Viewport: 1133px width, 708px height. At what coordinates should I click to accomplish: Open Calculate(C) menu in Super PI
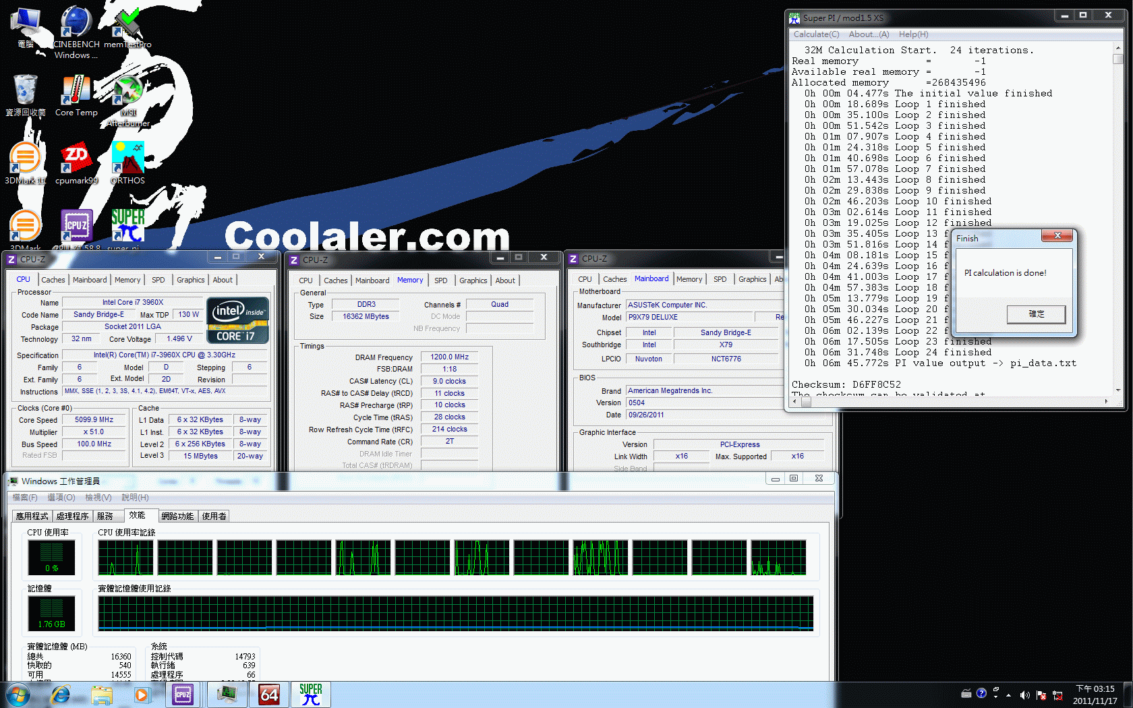click(816, 34)
